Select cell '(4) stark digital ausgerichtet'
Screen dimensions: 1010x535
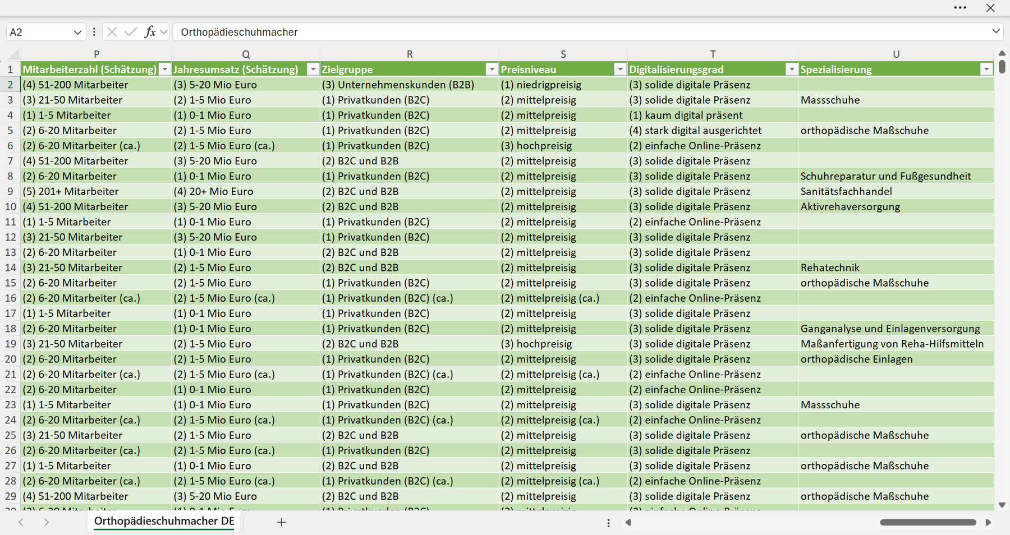click(x=713, y=130)
